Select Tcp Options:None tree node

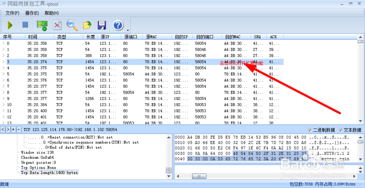pyautogui.click(x=38, y=168)
